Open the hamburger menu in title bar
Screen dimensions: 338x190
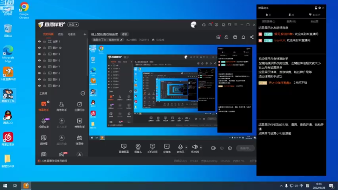pos(236,25)
